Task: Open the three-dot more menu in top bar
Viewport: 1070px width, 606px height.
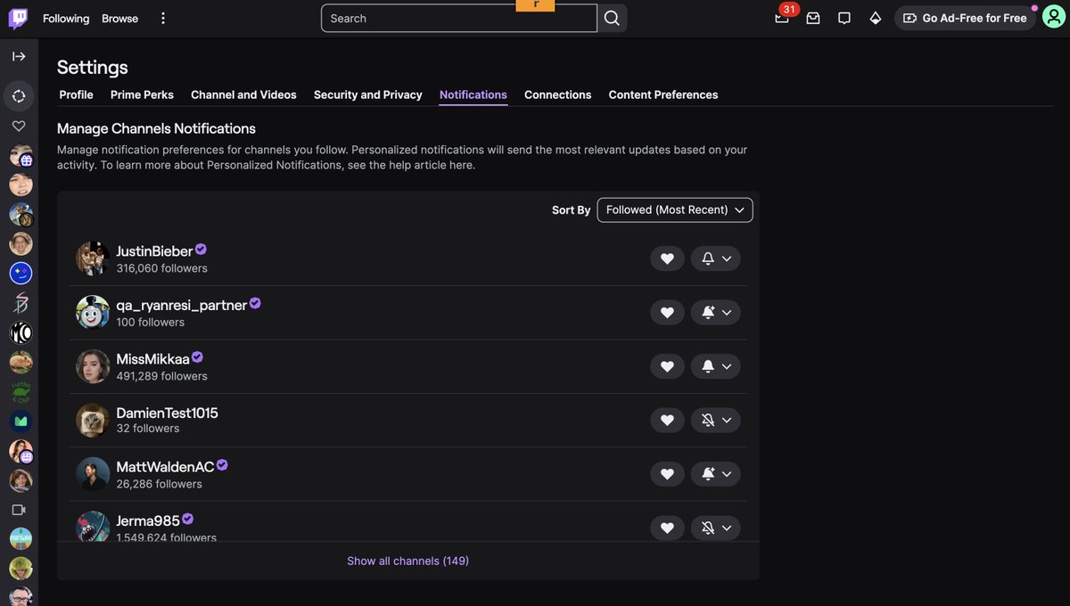Action: point(162,18)
